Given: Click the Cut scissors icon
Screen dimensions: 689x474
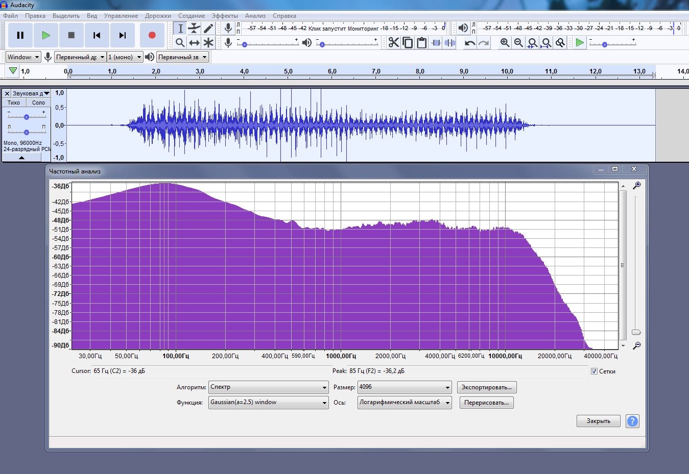Looking at the screenshot, I should [393, 43].
